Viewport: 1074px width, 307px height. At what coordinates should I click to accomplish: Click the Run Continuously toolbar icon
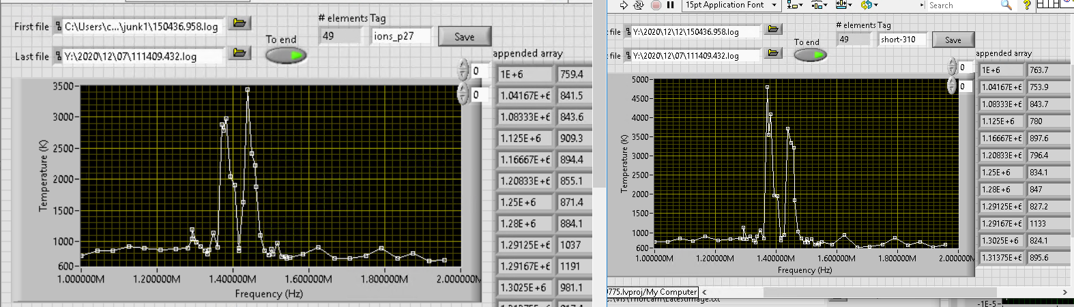click(x=639, y=5)
